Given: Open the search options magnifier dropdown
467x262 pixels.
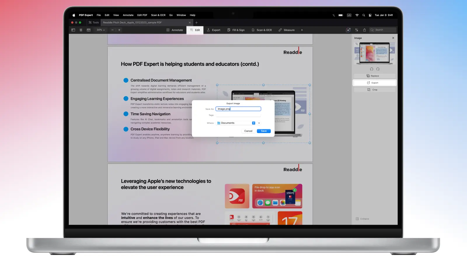Looking at the screenshot, I should 372,30.
